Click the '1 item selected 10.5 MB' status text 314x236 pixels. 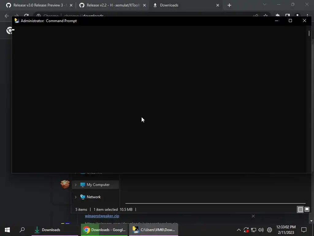(x=113, y=210)
